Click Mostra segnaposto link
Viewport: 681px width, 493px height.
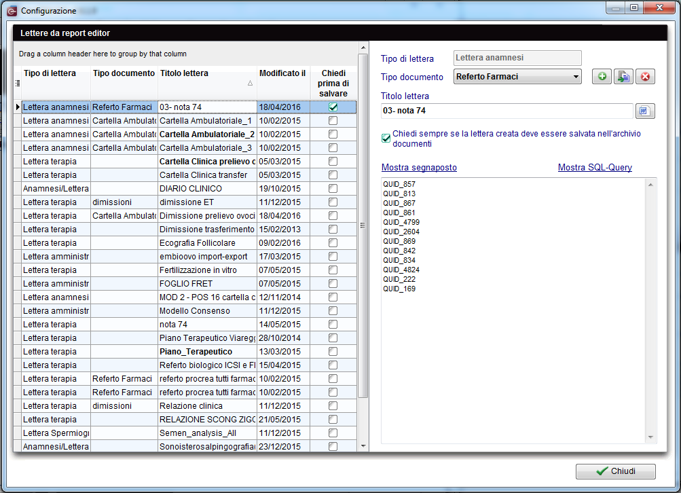coord(419,167)
